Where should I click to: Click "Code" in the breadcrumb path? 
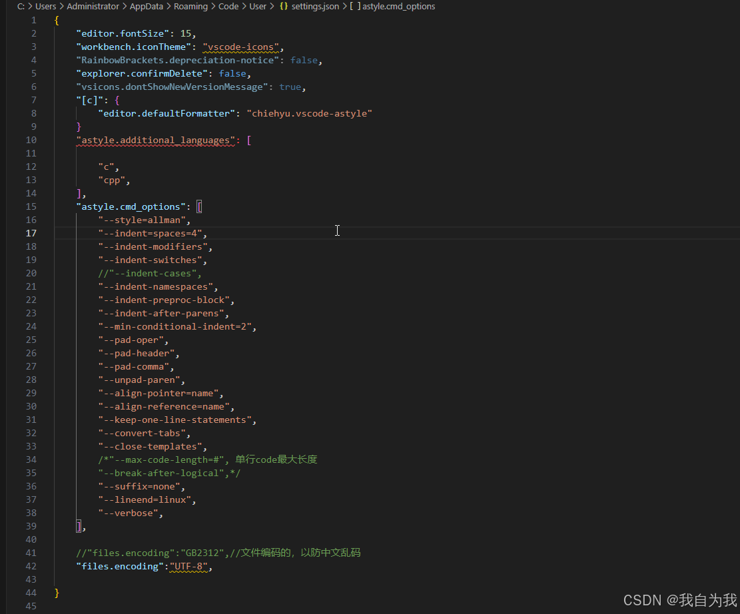pyautogui.click(x=228, y=6)
